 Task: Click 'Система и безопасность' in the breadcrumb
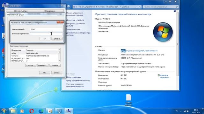[108, 7]
